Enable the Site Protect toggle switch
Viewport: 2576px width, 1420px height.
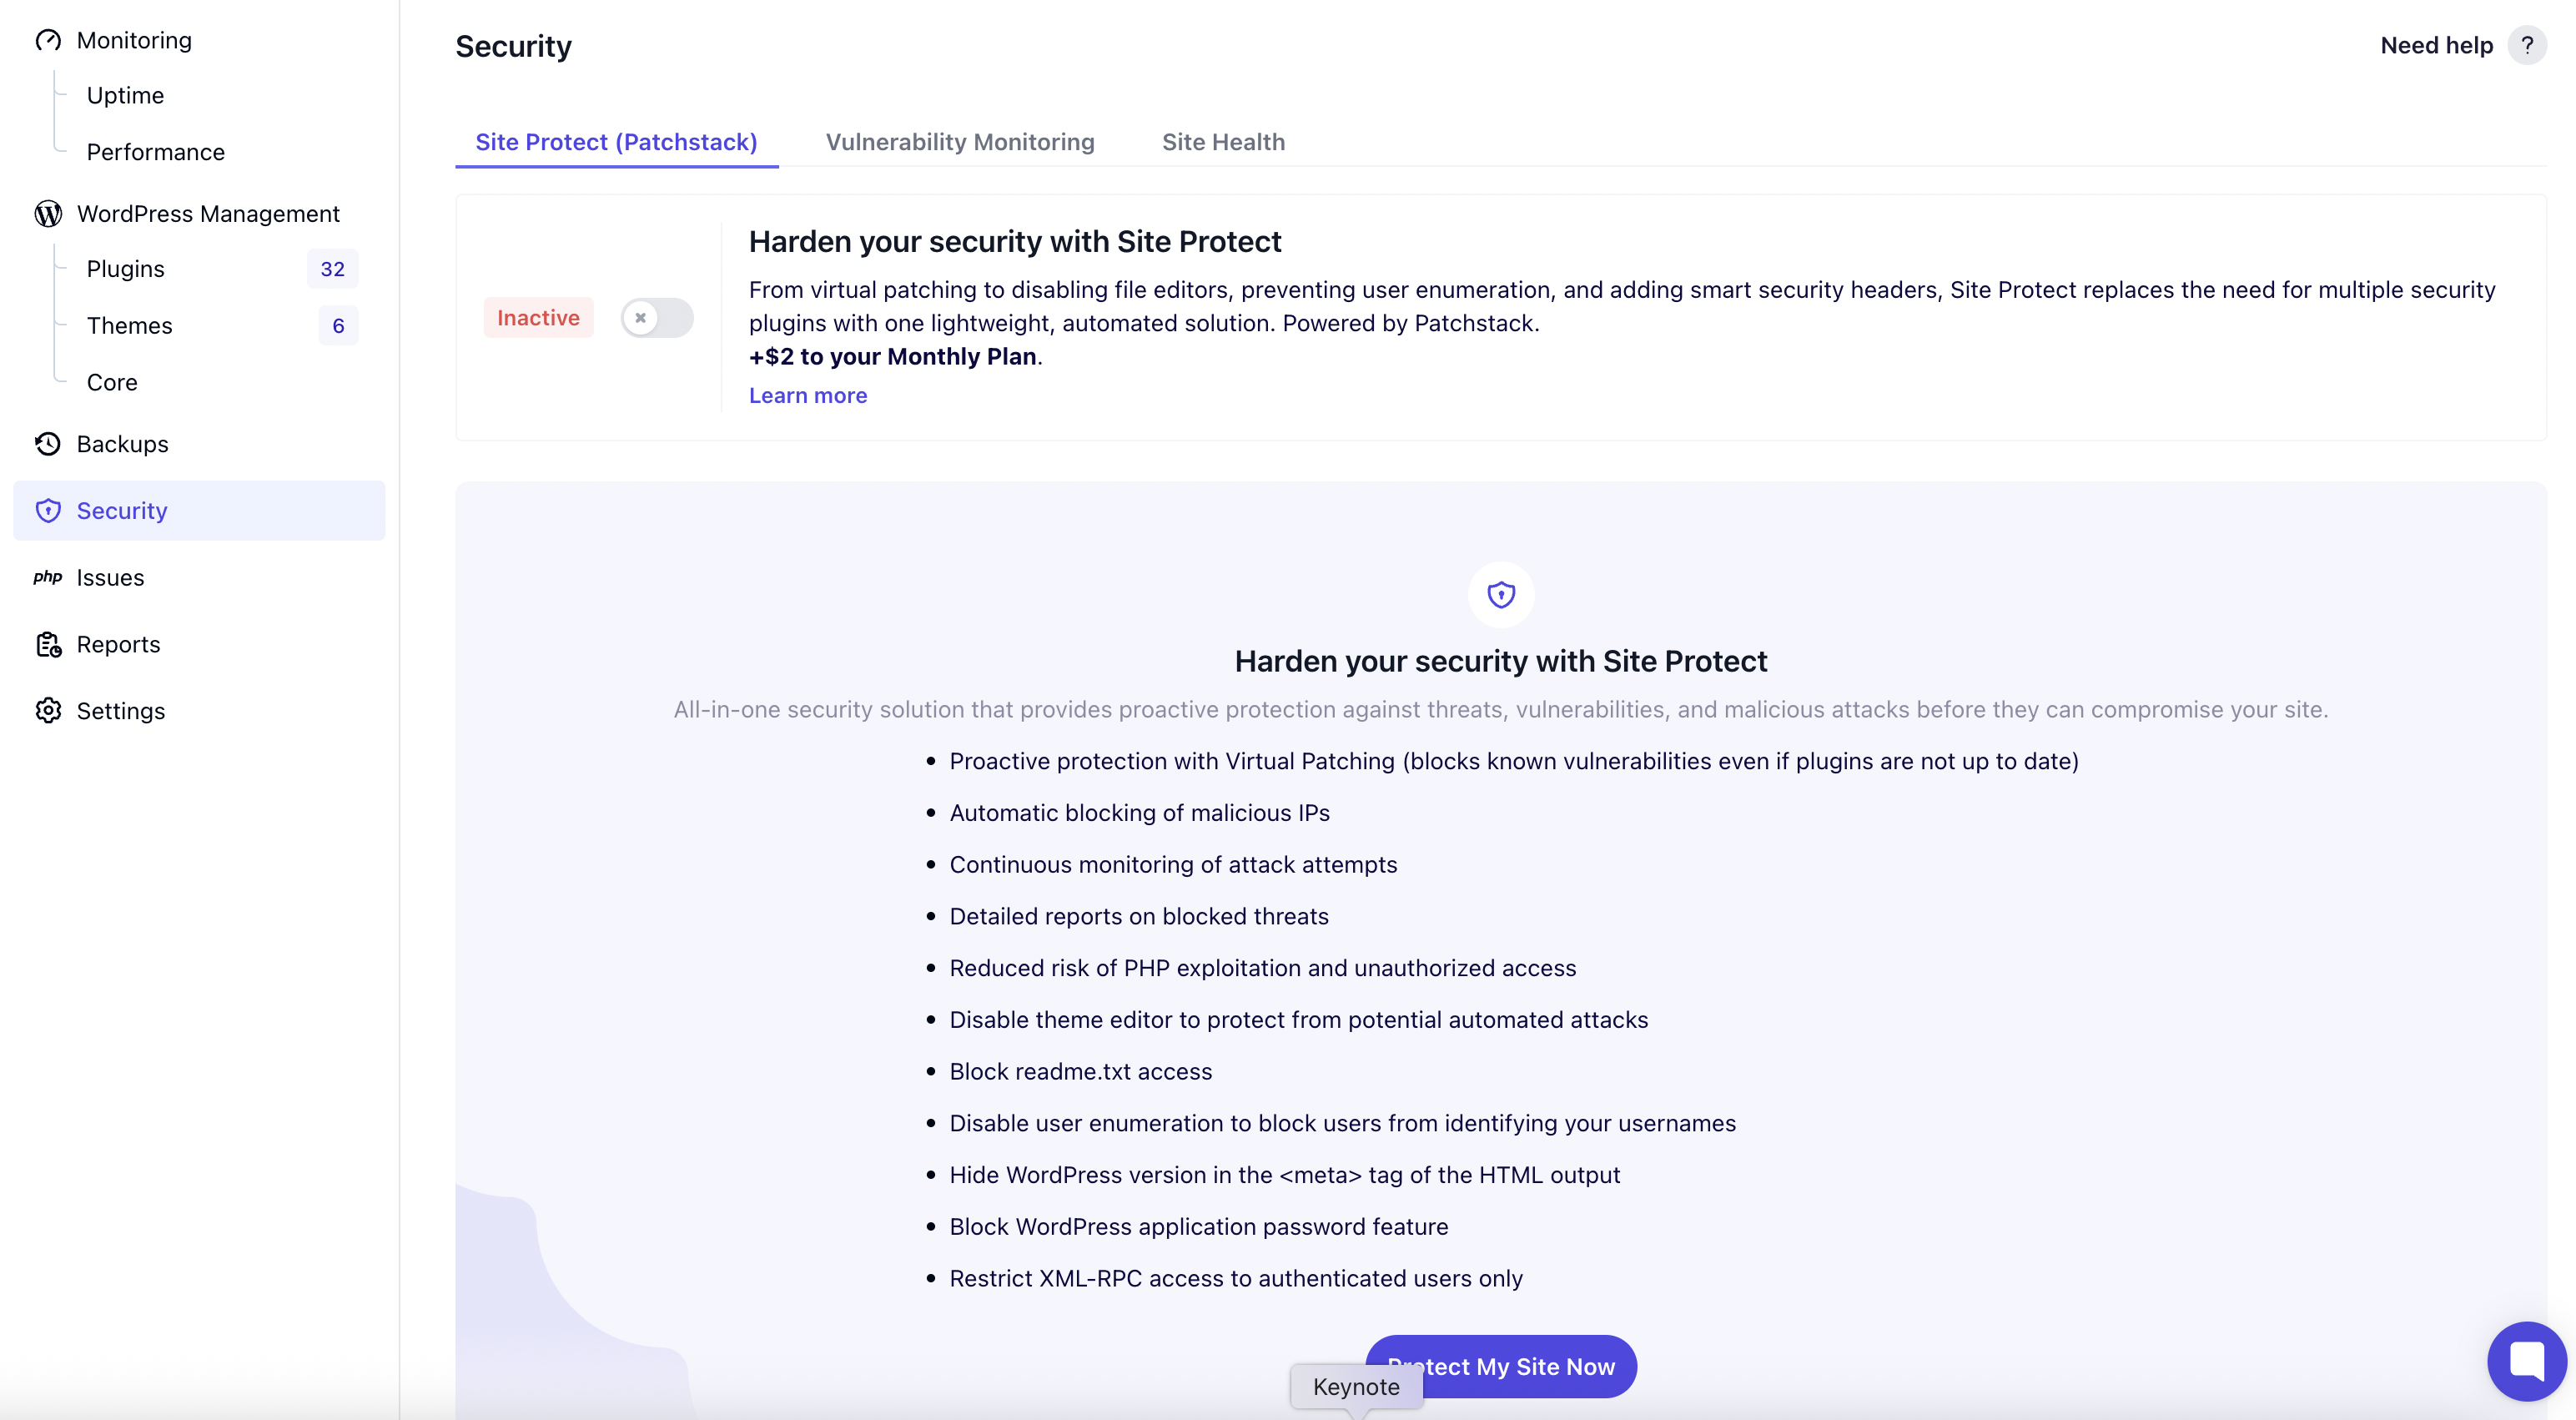click(x=657, y=318)
